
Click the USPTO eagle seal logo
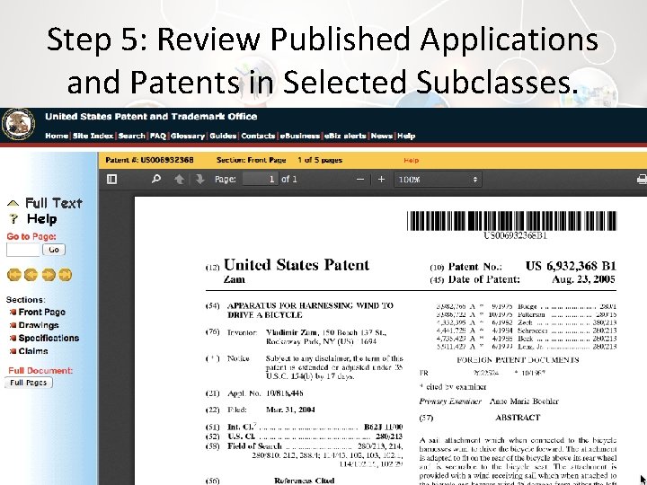pyautogui.click(x=18, y=124)
